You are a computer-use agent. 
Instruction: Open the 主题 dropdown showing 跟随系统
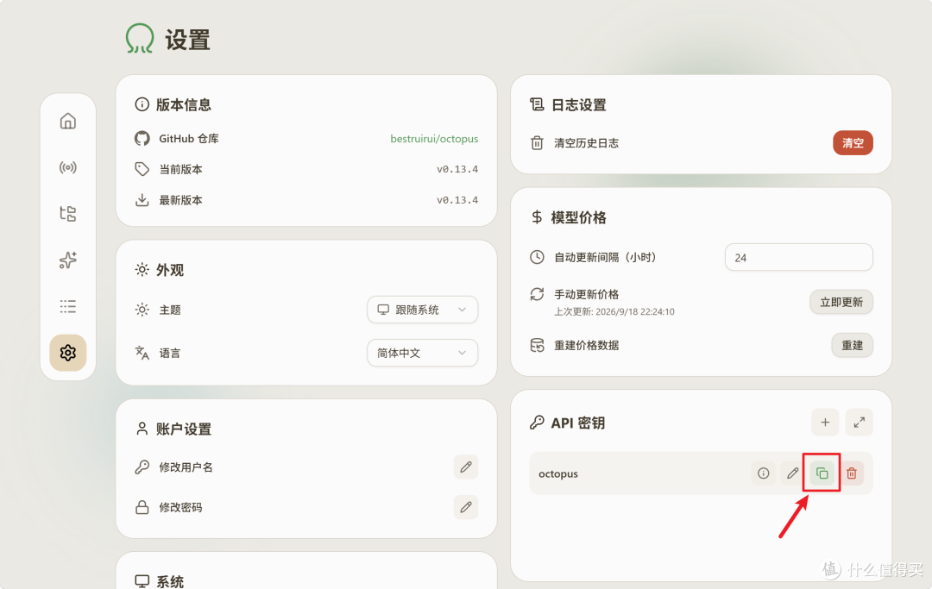(x=422, y=310)
